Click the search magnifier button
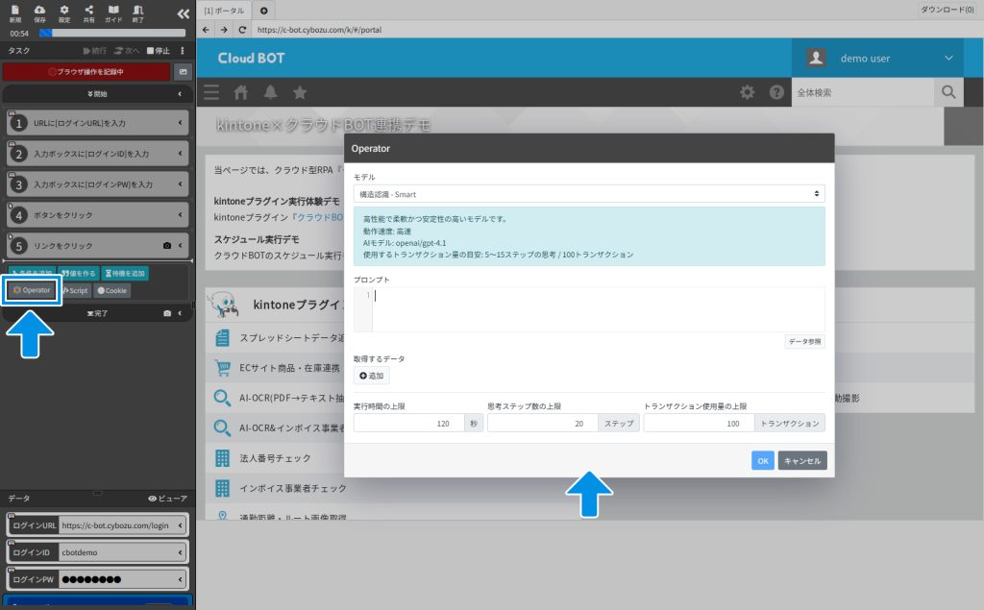This screenshot has height=610, width=984. tap(948, 93)
